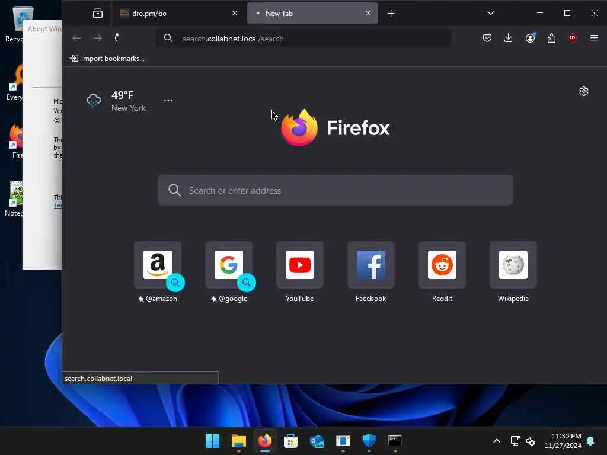Image resolution: width=607 pixels, height=455 pixels.
Task: Open the YouTube shortcut tile
Action: (x=299, y=271)
